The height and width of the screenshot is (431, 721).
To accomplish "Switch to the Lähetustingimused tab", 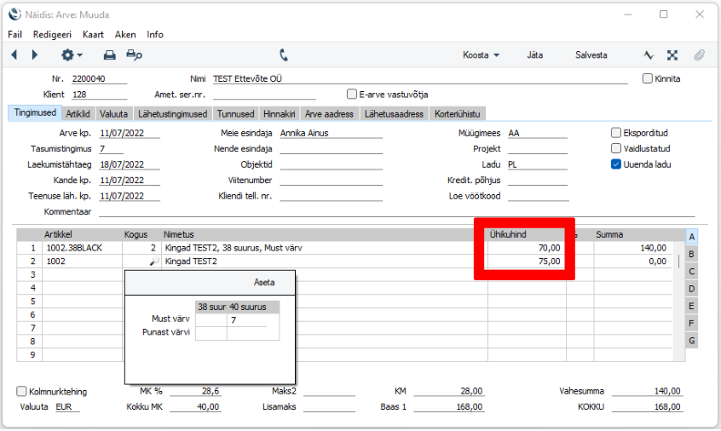I will click(x=172, y=114).
